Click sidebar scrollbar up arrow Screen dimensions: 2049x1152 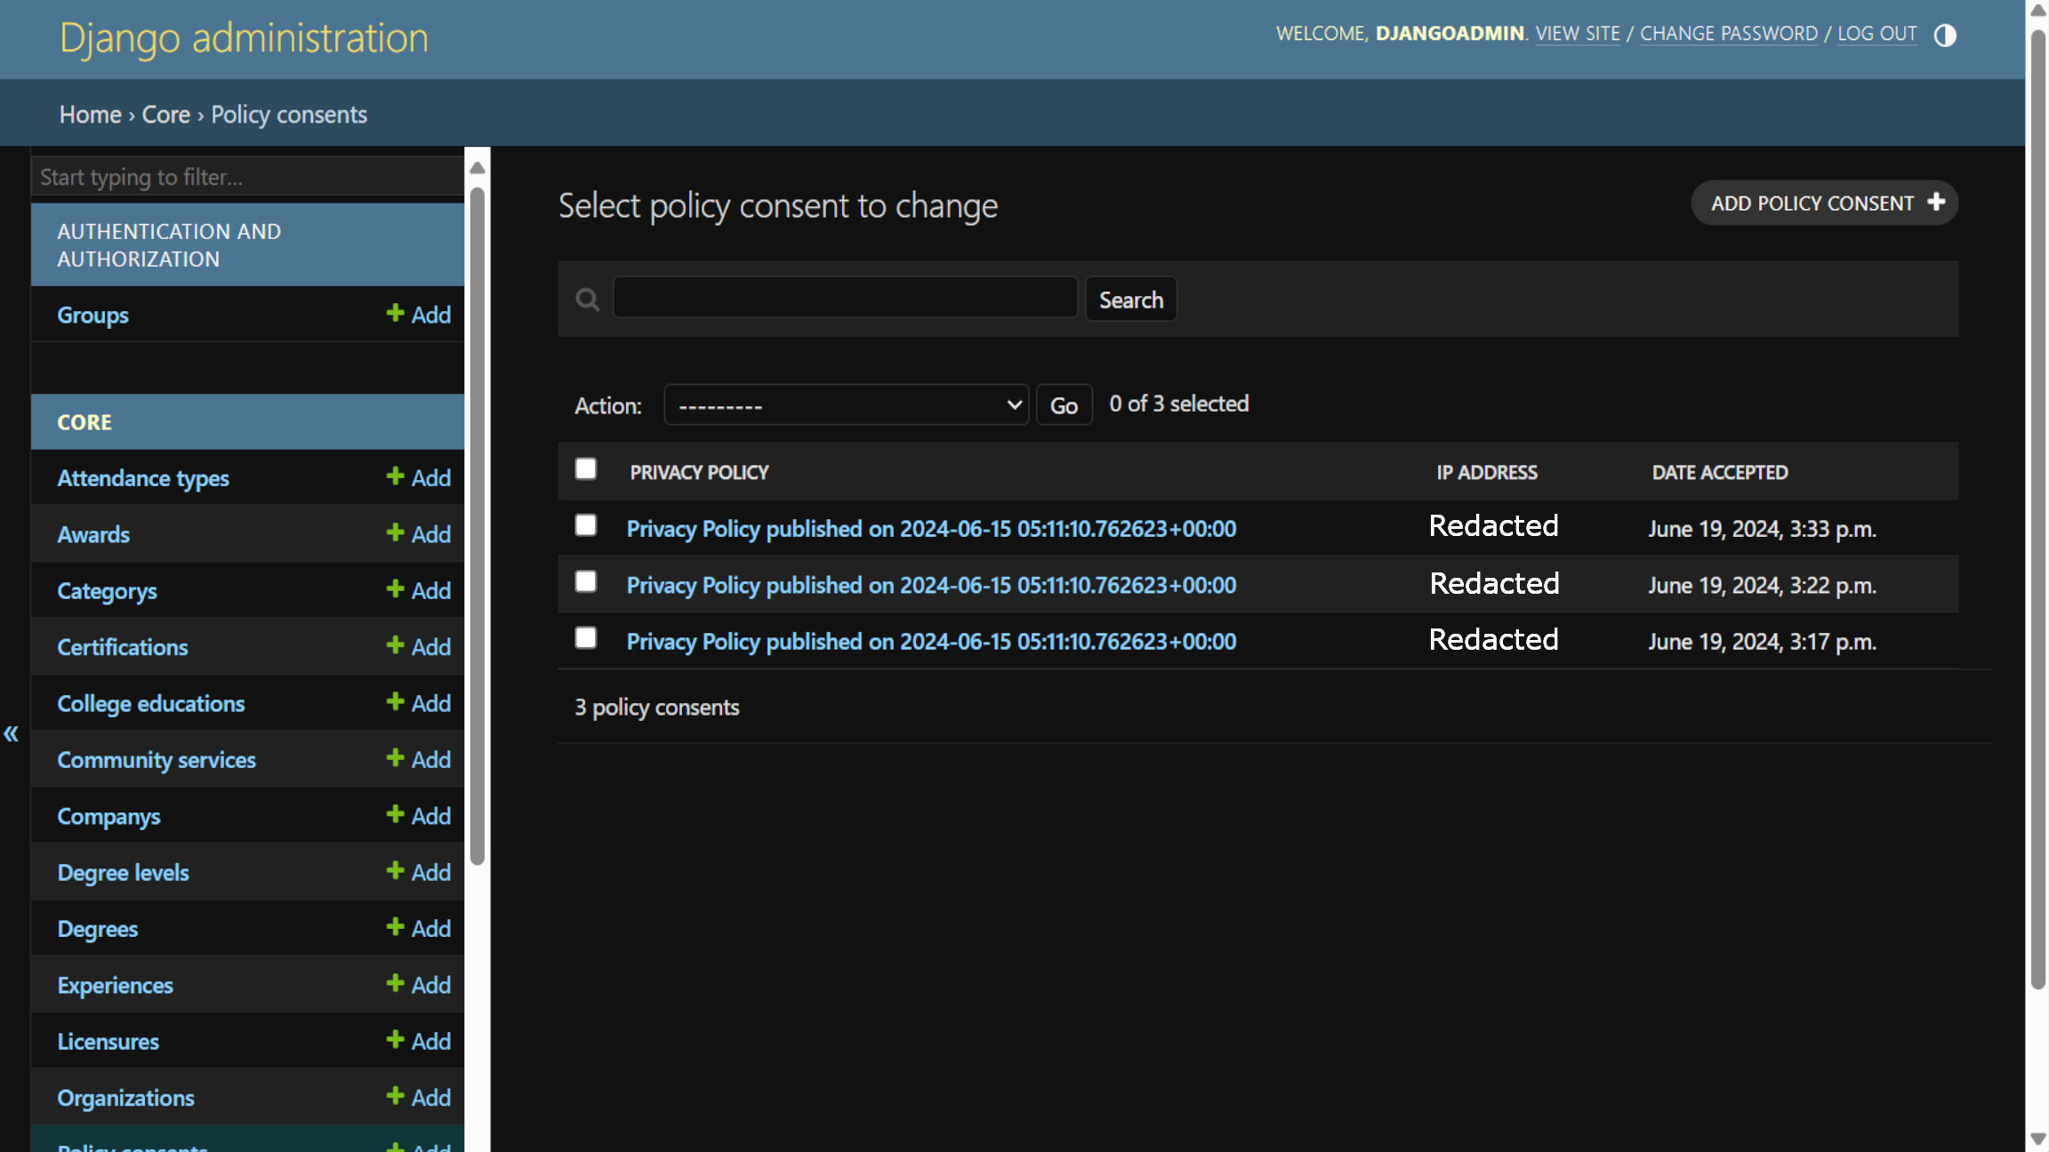[x=478, y=167]
